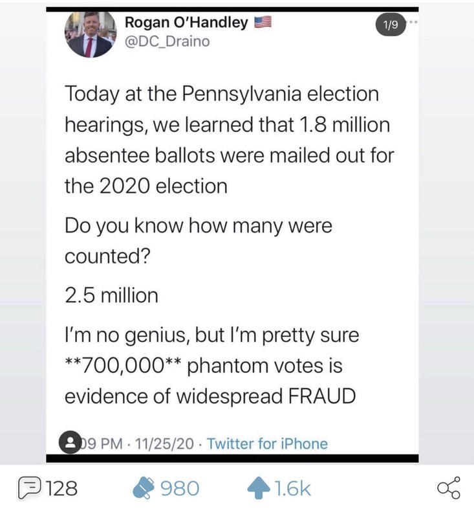Click the 1.6k upvote count

tap(292, 488)
